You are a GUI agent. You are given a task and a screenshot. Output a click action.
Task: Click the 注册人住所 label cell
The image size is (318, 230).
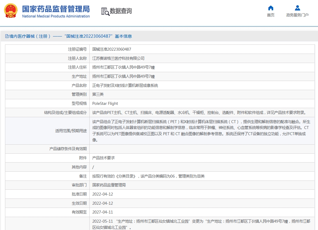[47, 67]
